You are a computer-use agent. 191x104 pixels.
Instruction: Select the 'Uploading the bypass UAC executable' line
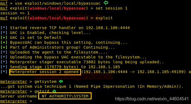(73, 57)
